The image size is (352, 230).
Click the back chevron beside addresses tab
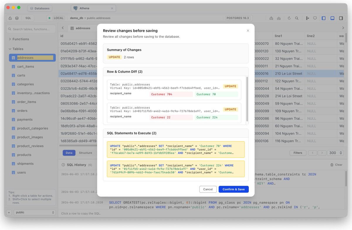(x=63, y=28)
